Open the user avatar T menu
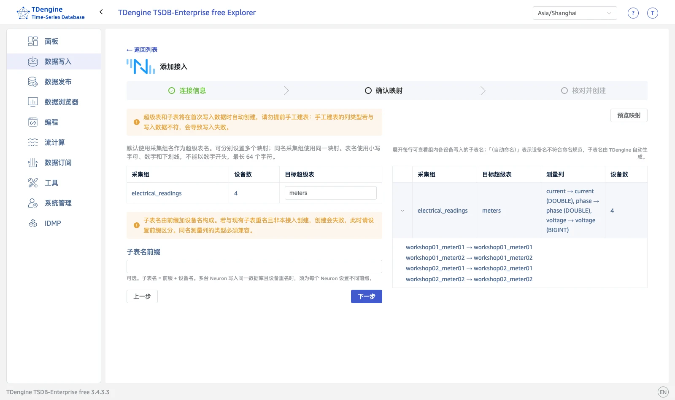This screenshot has width=675, height=400. [x=653, y=13]
